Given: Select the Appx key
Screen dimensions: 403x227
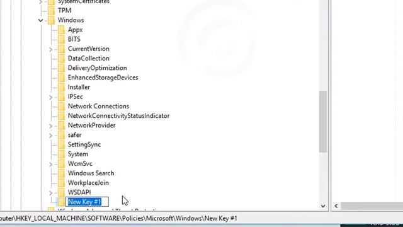Looking at the screenshot, I should pos(76,30).
